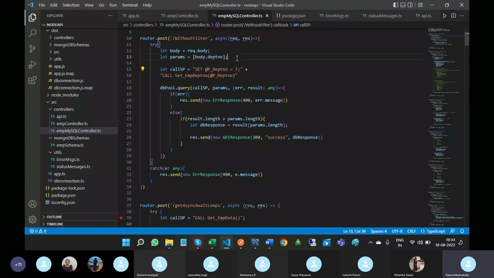The image size is (494, 278).
Task: Open Windows Start button
Action: tap(126, 242)
